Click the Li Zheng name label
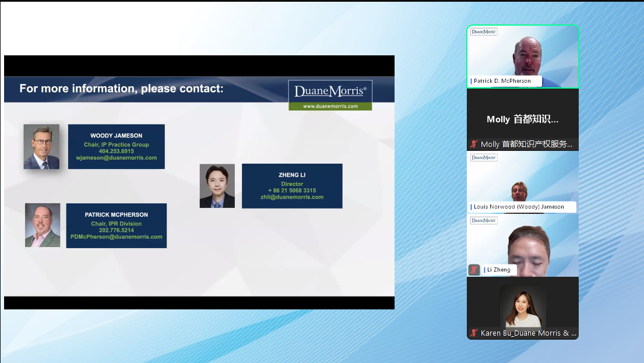Viewport: 644px width, 363px height. [499, 270]
